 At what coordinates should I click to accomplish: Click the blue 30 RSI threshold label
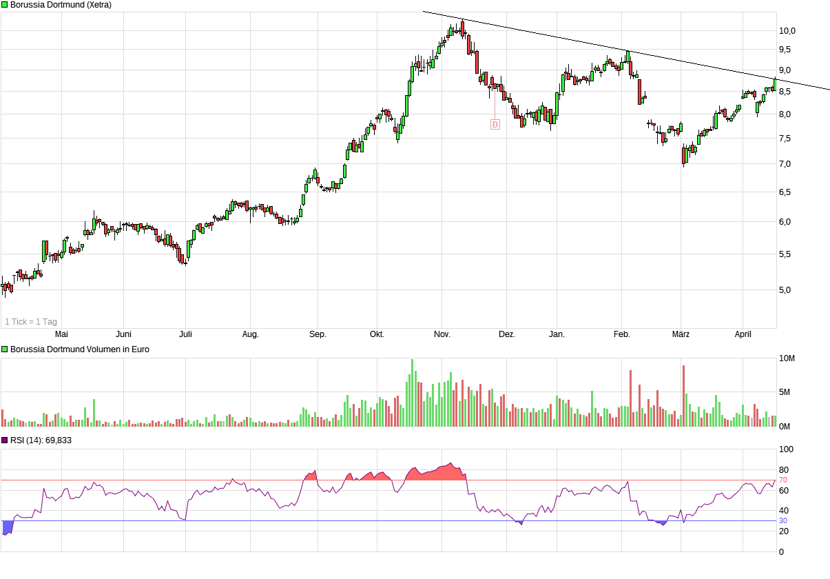[x=783, y=520]
